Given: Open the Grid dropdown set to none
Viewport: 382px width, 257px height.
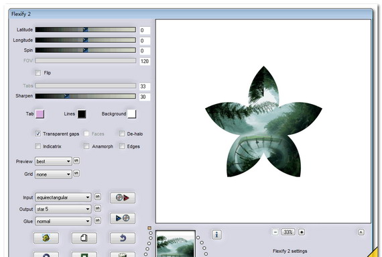Looking at the screenshot, I should [54, 174].
